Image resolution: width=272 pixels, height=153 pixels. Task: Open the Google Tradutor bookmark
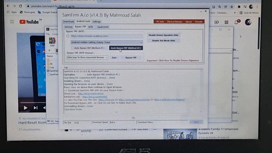pos(48,12)
